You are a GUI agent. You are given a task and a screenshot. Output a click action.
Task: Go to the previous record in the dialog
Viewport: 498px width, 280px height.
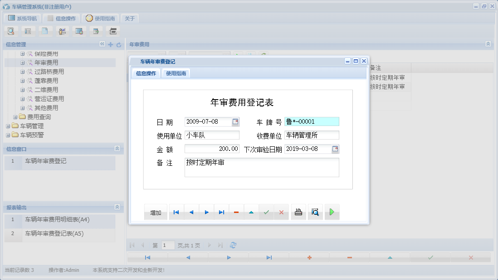(x=191, y=212)
